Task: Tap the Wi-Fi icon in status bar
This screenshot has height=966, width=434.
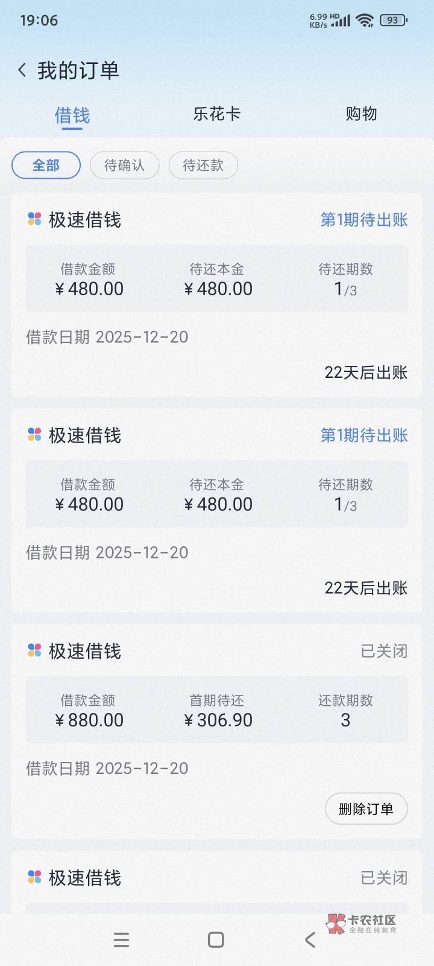Action: (364, 21)
